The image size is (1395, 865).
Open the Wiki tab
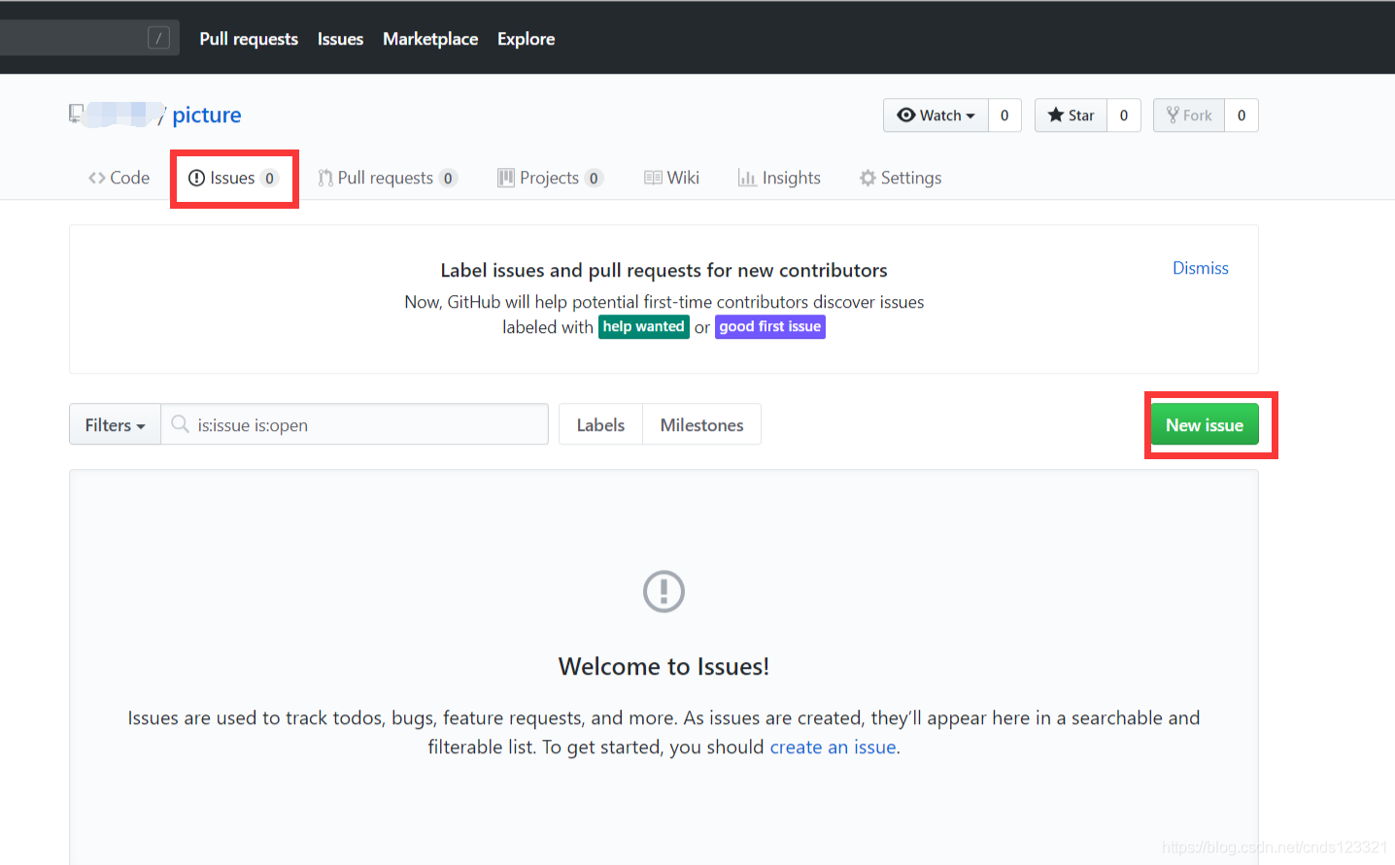671,178
